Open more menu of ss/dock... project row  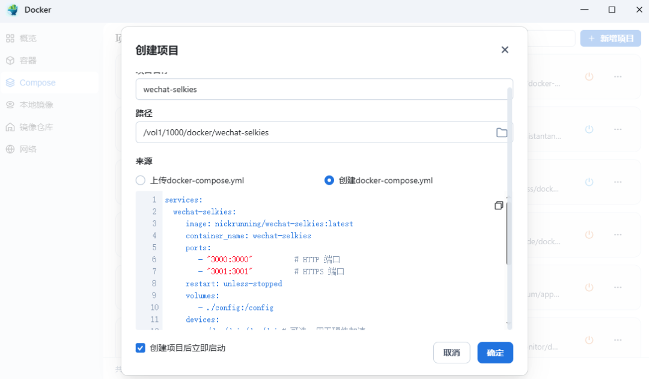[618, 182]
